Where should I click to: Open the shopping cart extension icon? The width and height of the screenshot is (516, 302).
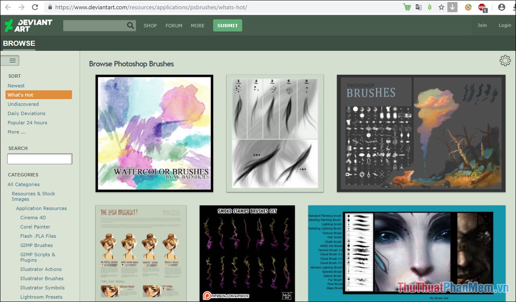[x=406, y=7]
